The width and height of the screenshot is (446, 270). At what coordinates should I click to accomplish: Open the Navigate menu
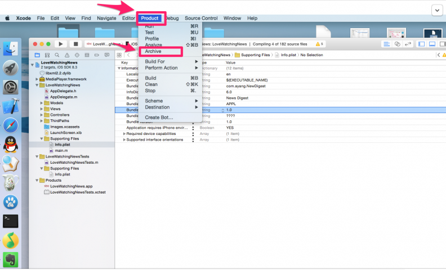point(106,18)
